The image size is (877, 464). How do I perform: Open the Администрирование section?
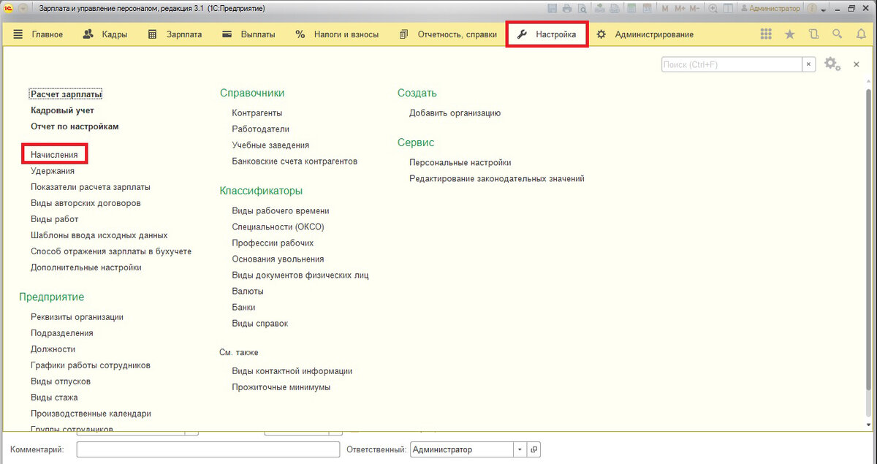point(645,34)
